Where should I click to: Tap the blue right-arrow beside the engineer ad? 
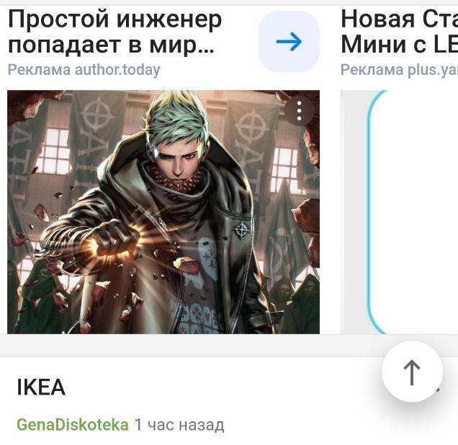click(x=289, y=42)
